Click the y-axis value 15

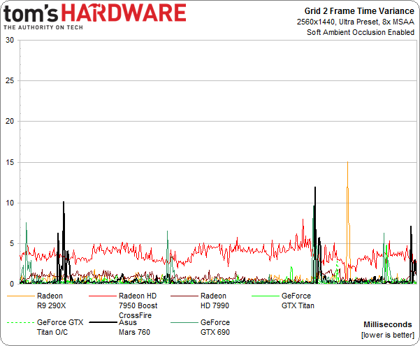click(10, 162)
